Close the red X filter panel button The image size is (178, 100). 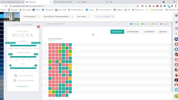tap(38, 27)
